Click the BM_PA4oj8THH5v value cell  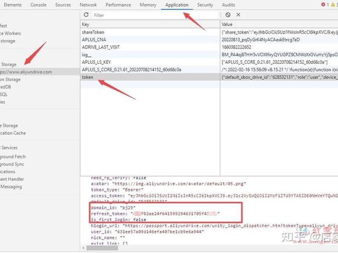tap(279, 55)
